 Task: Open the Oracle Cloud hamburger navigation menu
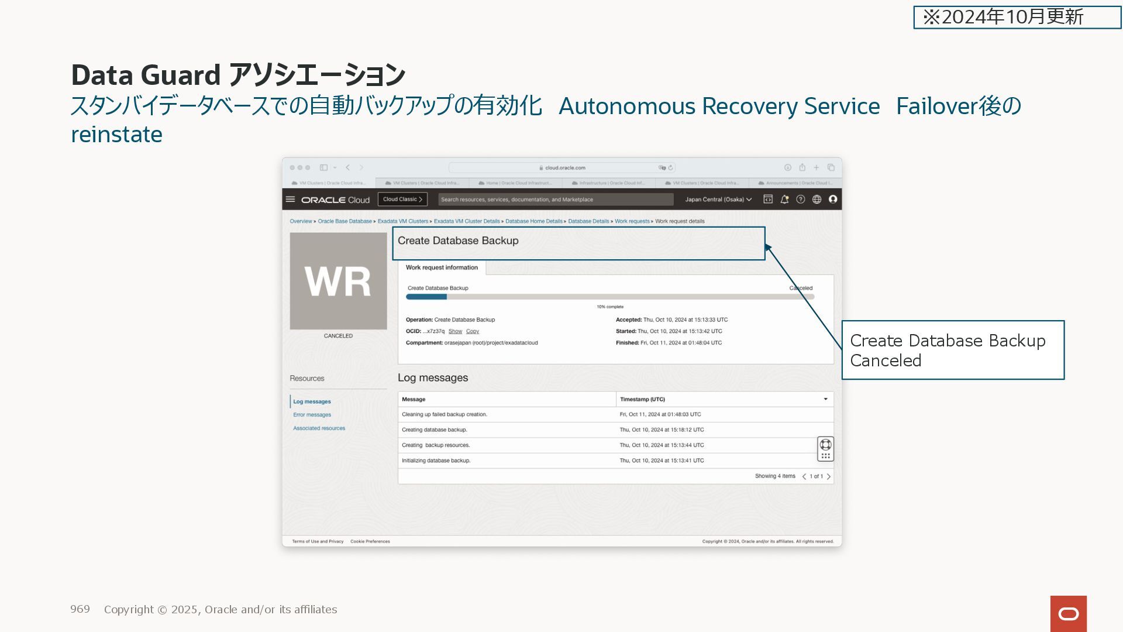point(290,200)
